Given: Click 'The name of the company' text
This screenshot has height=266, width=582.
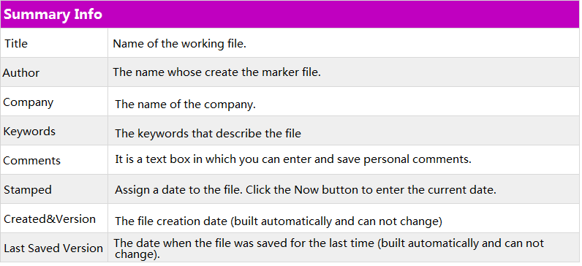Looking at the screenshot, I should 185,104.
